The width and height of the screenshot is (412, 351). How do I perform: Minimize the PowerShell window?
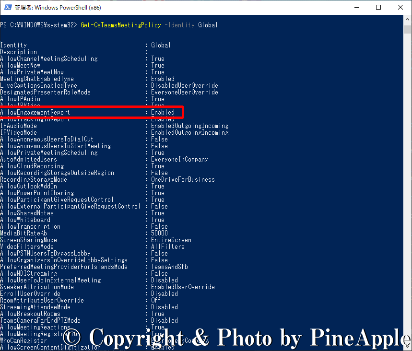click(356, 8)
